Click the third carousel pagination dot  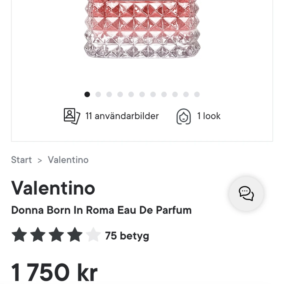click(109, 94)
